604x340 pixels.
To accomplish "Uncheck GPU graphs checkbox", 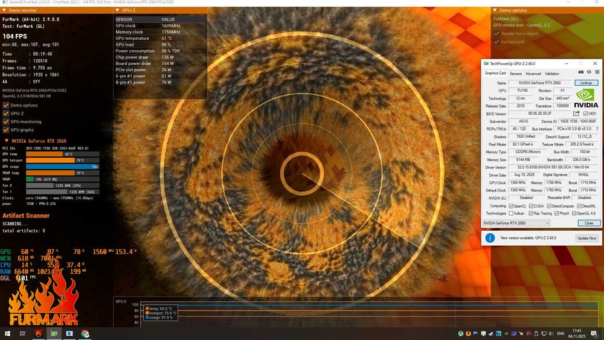I will (6, 130).
